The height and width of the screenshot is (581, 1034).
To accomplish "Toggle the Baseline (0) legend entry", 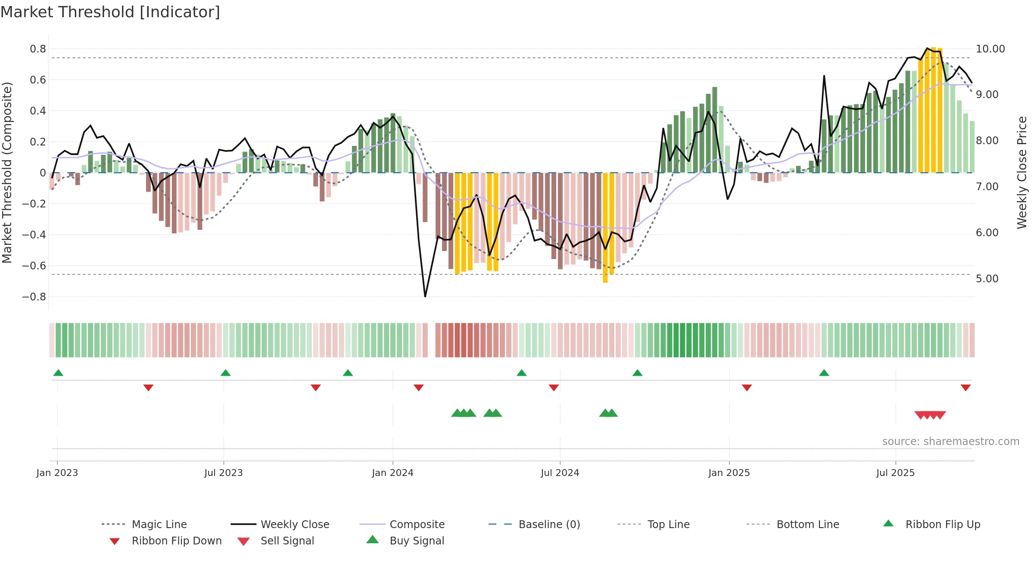I will pos(534,524).
